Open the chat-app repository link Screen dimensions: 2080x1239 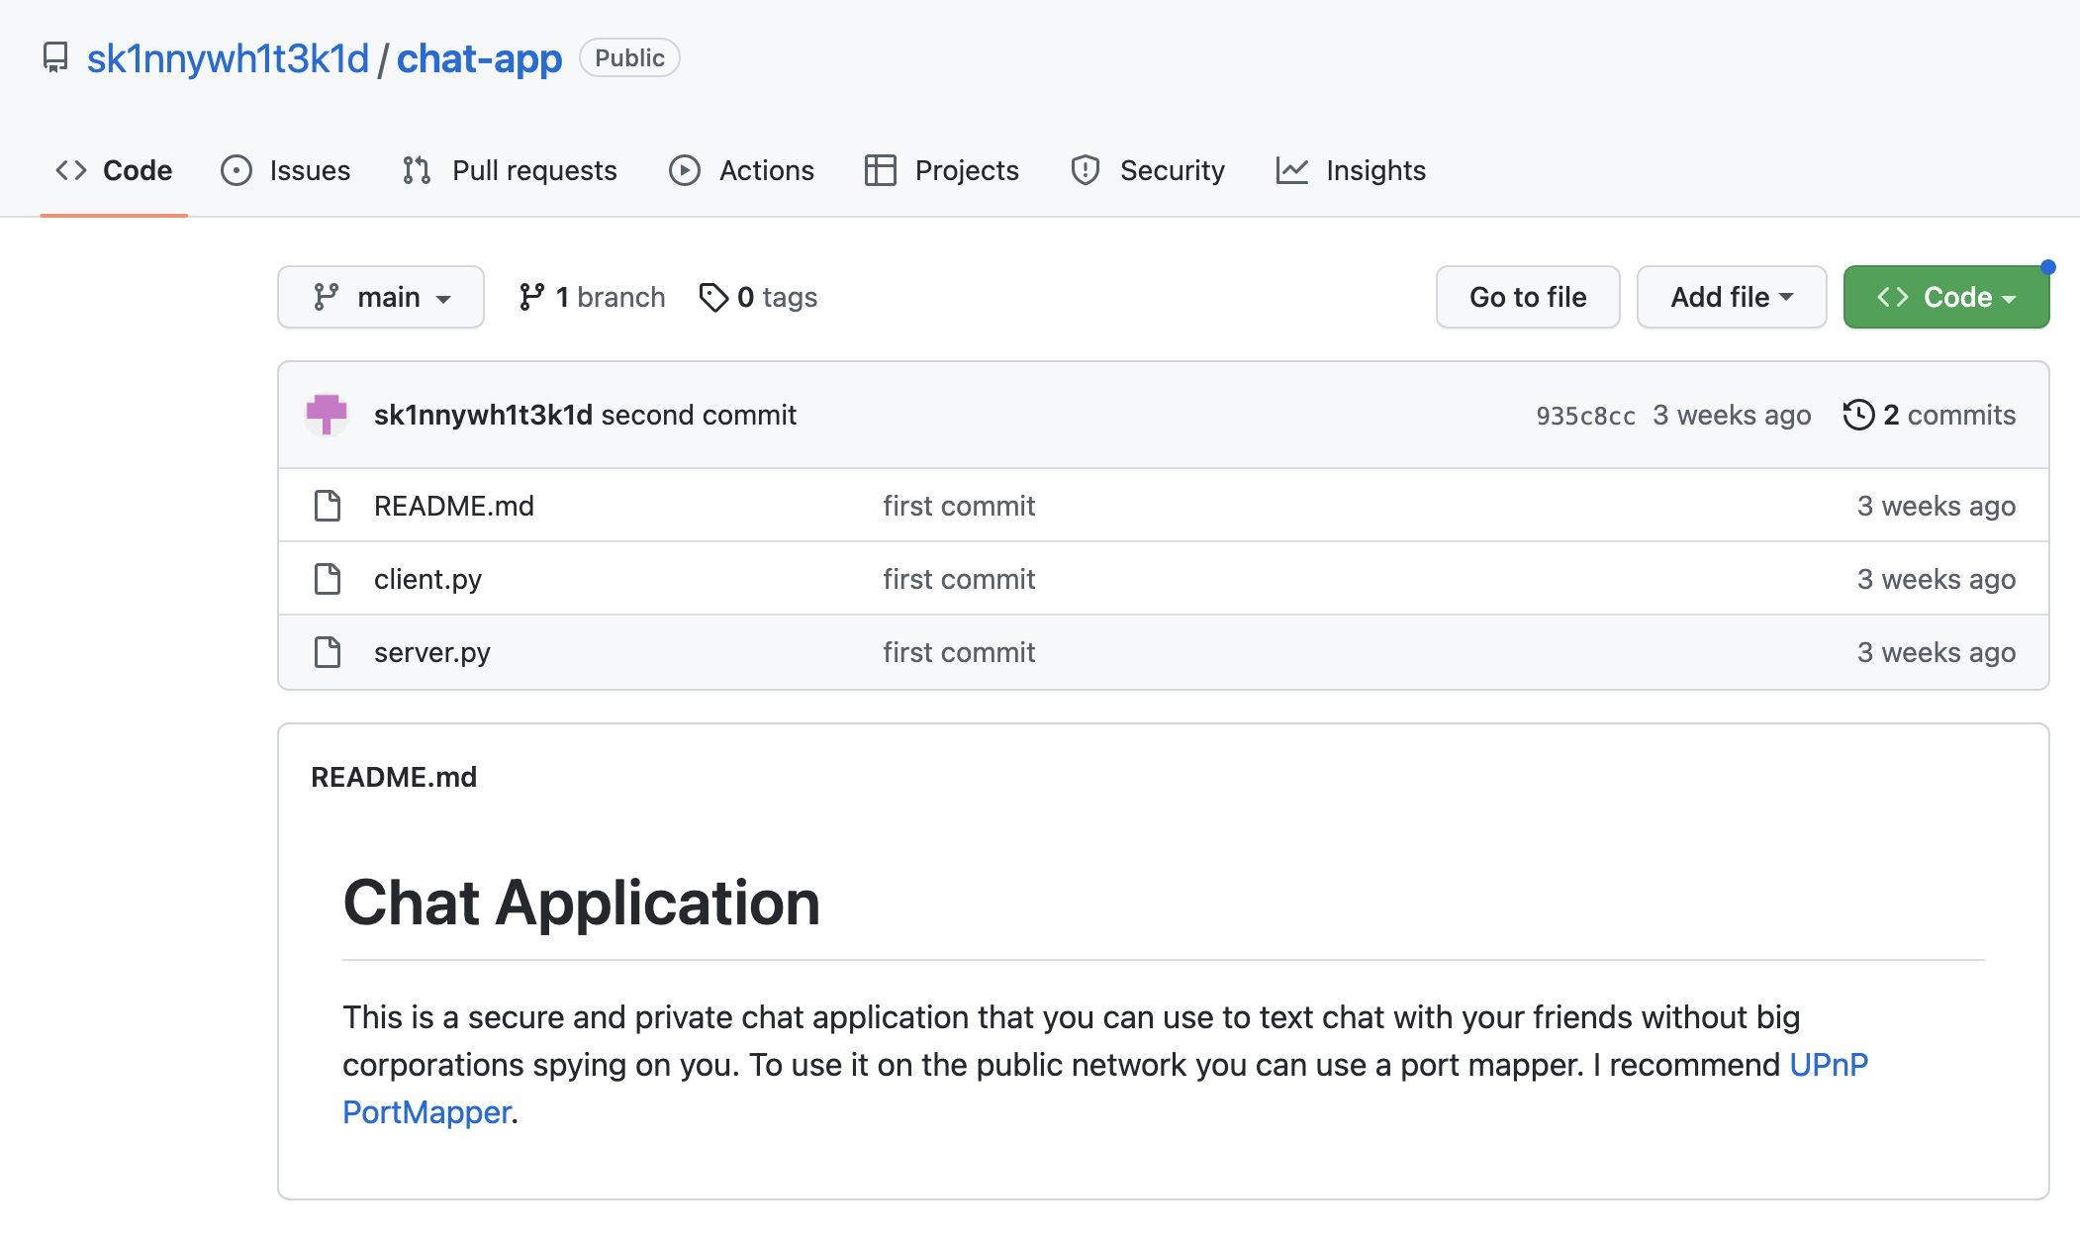[479, 58]
